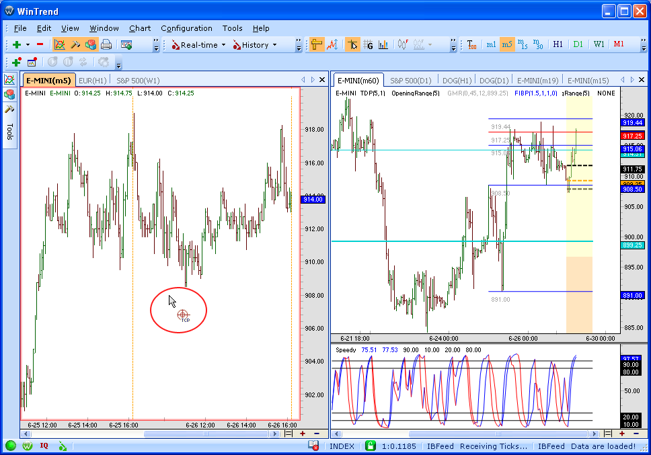Select the m30 timeframe
Image resolution: width=651 pixels, height=455 pixels.
pyautogui.click(x=538, y=44)
